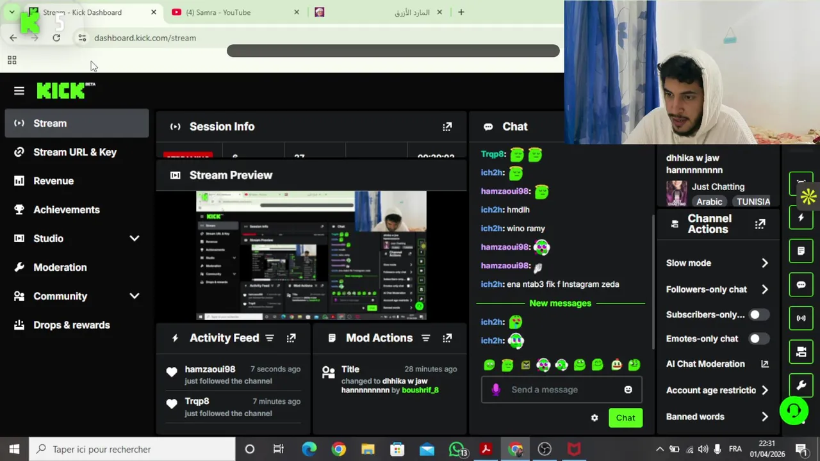Pop out the Session Info panel
Screen dimensions: 820x461
[447, 127]
